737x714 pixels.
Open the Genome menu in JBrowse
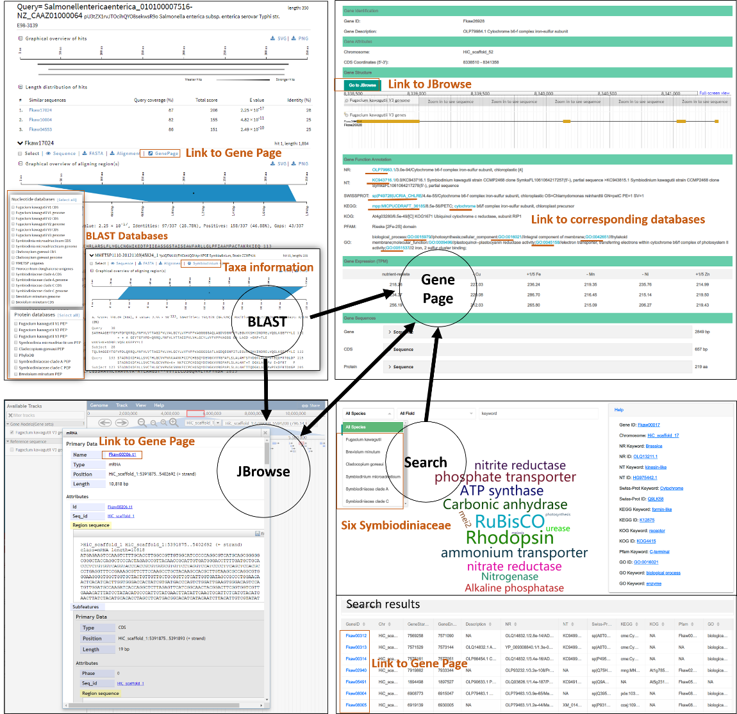coord(99,405)
